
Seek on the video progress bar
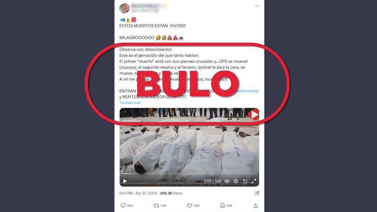click(189, 173)
